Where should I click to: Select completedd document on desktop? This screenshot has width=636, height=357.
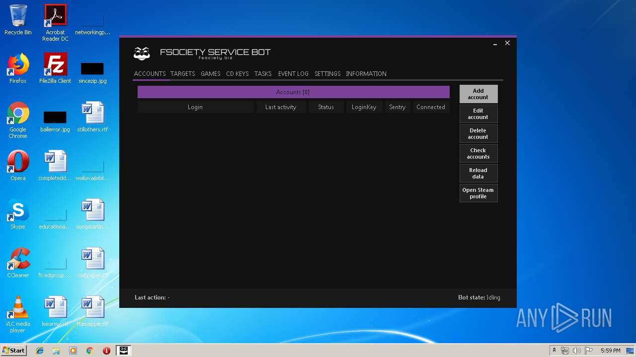(55, 166)
